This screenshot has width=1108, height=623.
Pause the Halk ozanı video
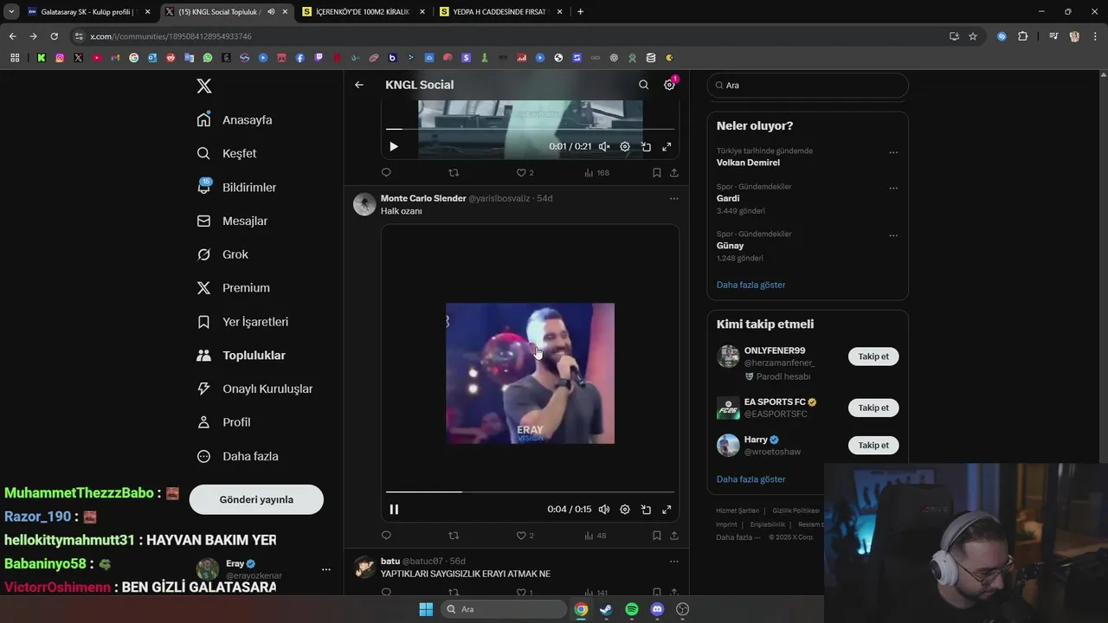coord(394,510)
